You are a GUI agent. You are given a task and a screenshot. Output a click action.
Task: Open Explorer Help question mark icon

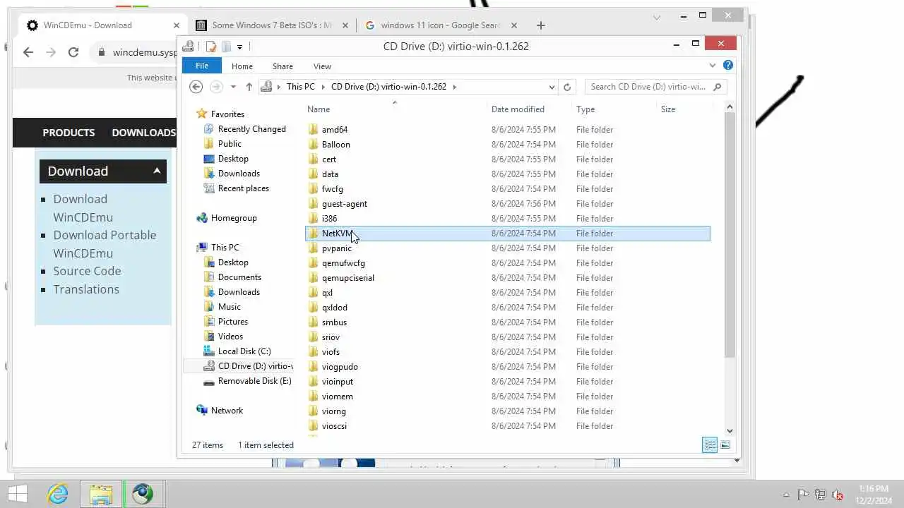click(x=728, y=66)
